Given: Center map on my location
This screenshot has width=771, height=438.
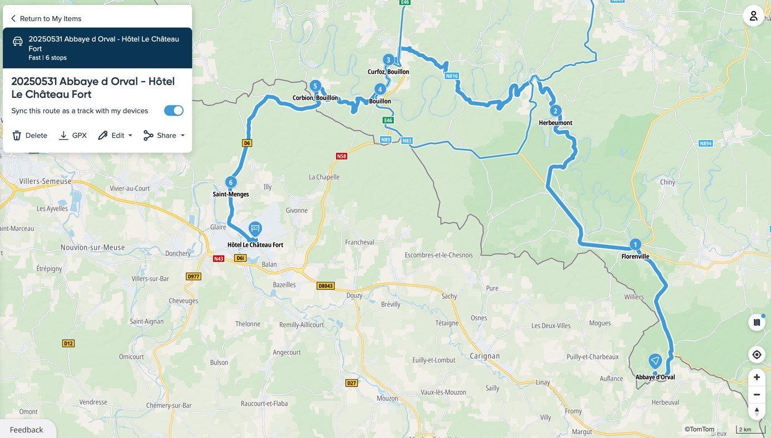Looking at the screenshot, I should pyautogui.click(x=757, y=355).
